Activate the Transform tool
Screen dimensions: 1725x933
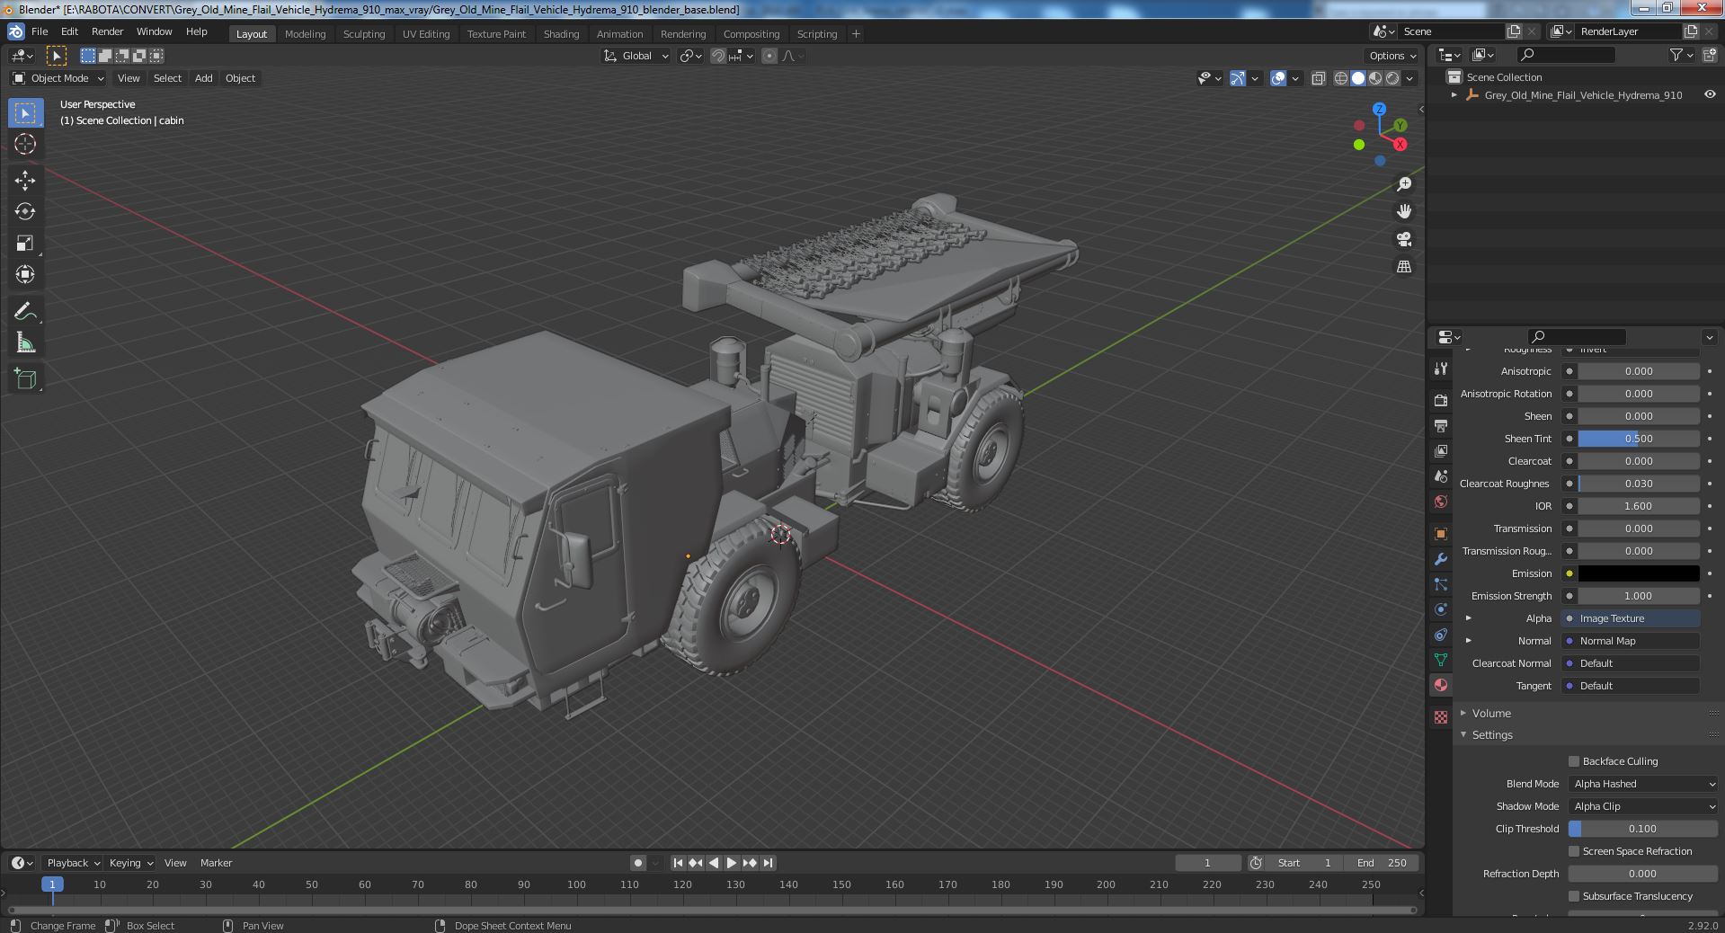[x=25, y=274]
